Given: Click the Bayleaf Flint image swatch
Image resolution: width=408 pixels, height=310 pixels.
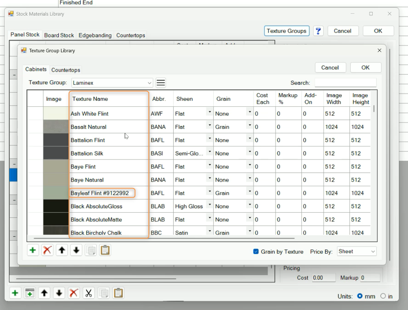Looking at the screenshot, I should click(55, 193).
